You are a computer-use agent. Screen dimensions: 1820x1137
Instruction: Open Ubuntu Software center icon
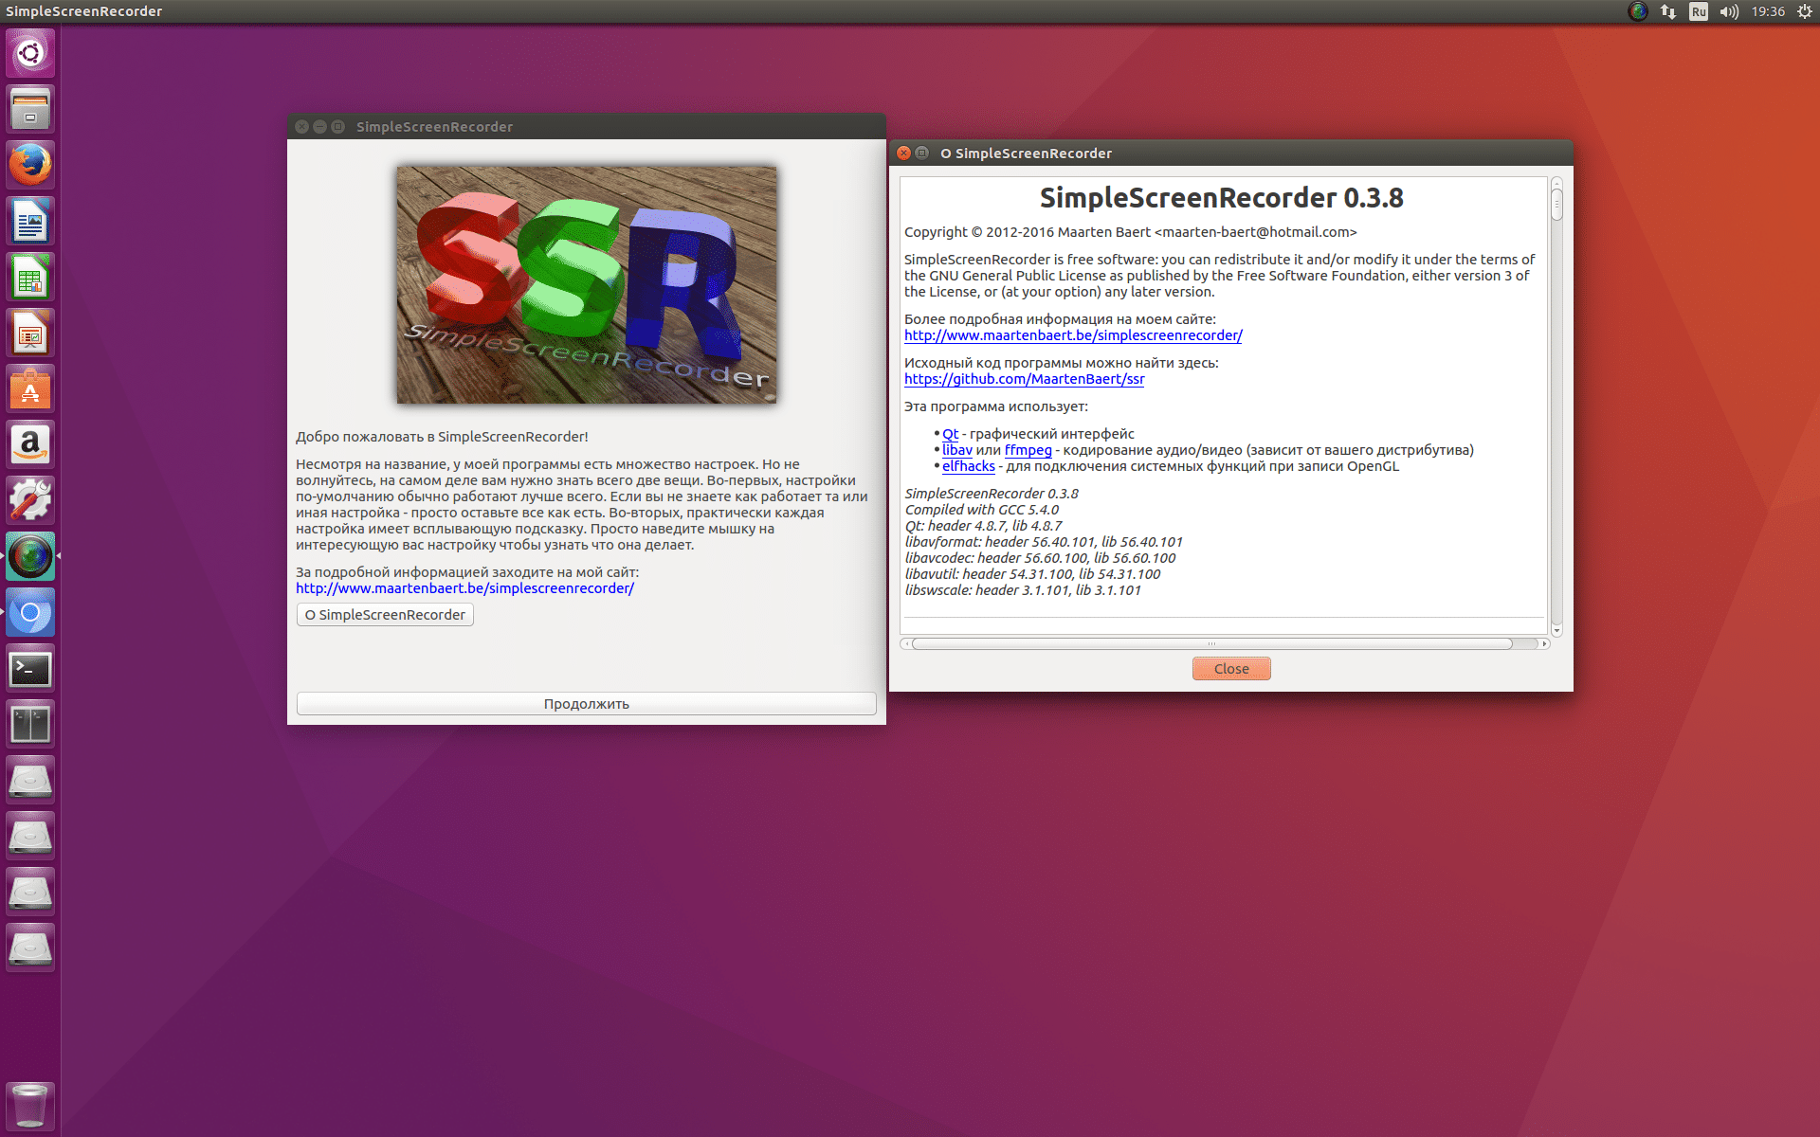[x=30, y=388]
